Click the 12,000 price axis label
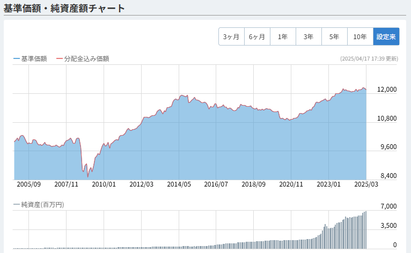Viewport: 411px width, 253px height. pos(387,90)
